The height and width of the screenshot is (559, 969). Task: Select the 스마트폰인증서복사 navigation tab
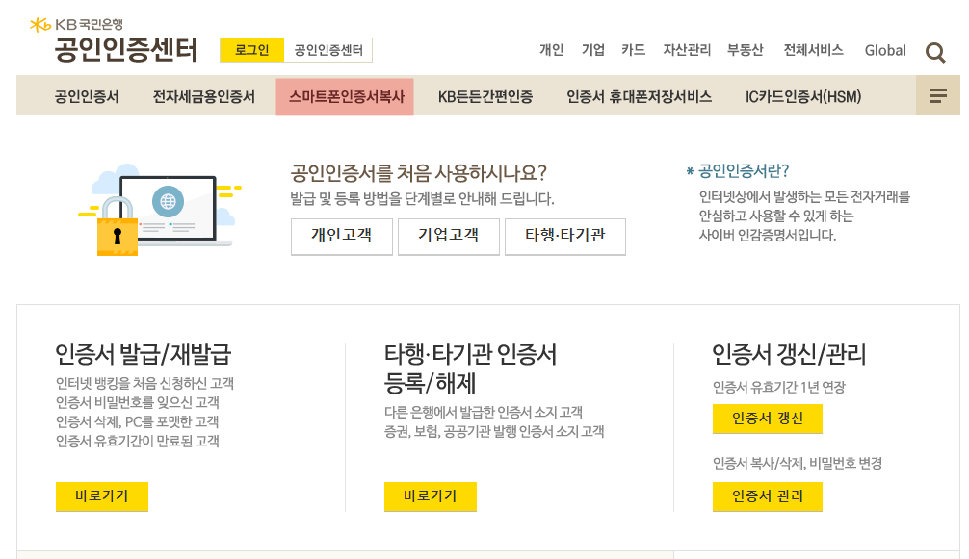click(345, 97)
